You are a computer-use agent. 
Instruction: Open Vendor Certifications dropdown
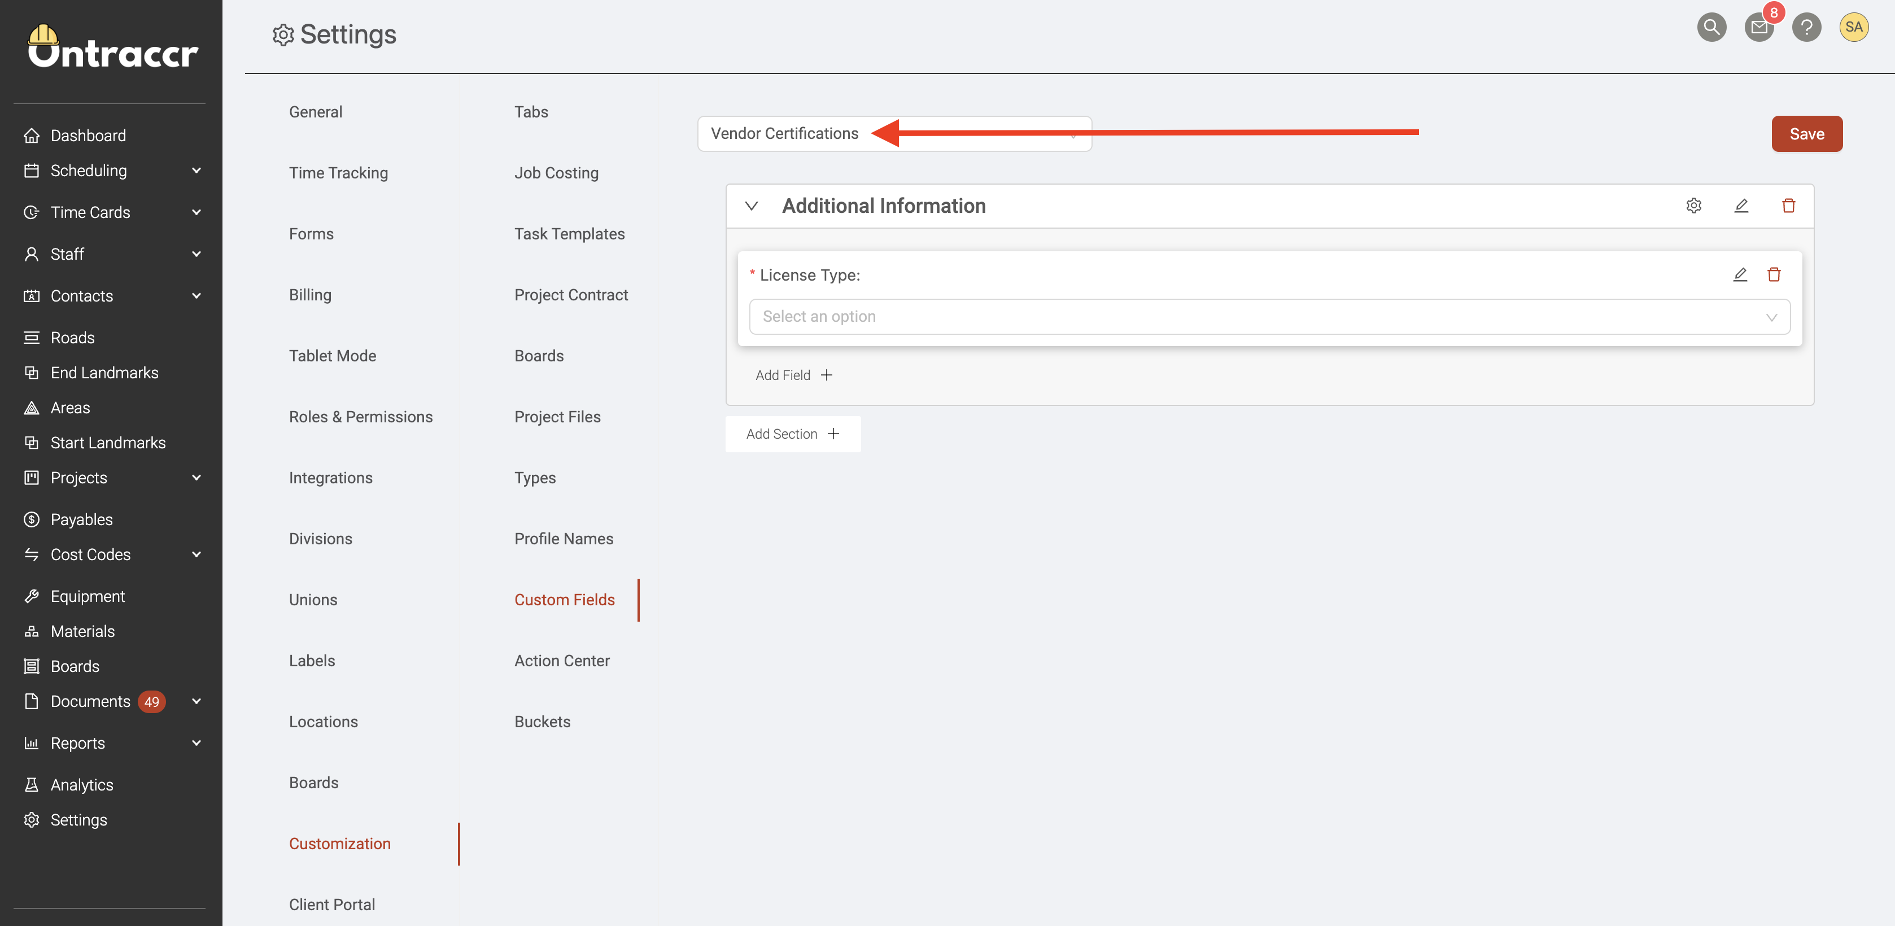click(894, 133)
